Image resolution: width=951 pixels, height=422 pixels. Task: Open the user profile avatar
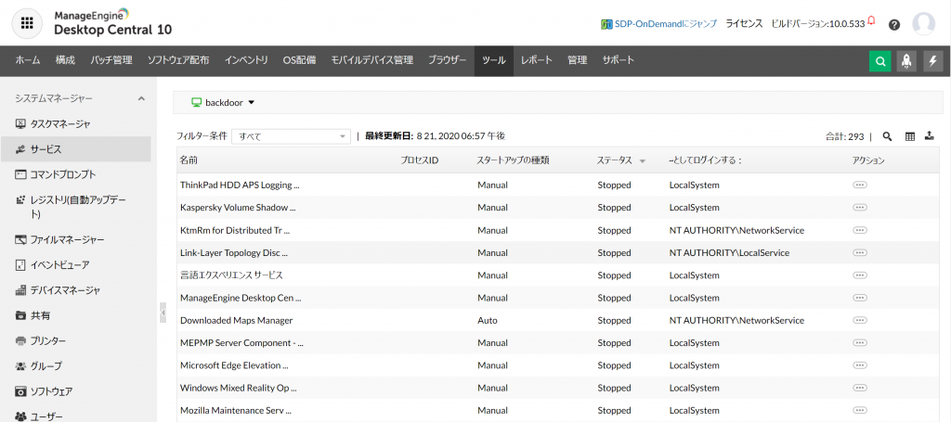pos(924,23)
